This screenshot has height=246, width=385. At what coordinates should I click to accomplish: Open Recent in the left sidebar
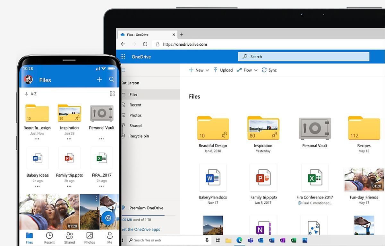[x=135, y=105]
